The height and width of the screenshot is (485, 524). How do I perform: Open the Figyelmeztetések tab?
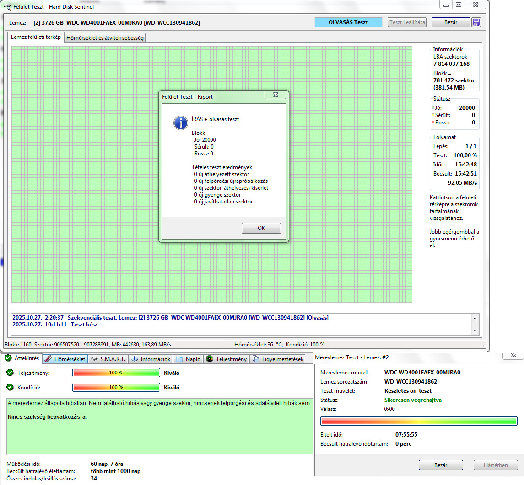278,359
